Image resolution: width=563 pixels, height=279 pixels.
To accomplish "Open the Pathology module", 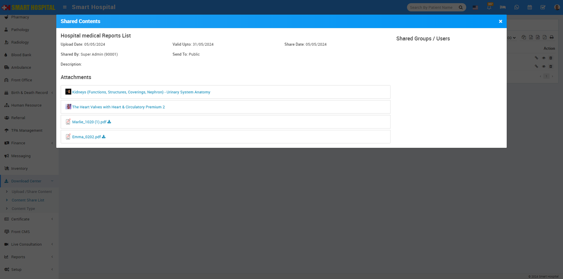I will click(20, 30).
